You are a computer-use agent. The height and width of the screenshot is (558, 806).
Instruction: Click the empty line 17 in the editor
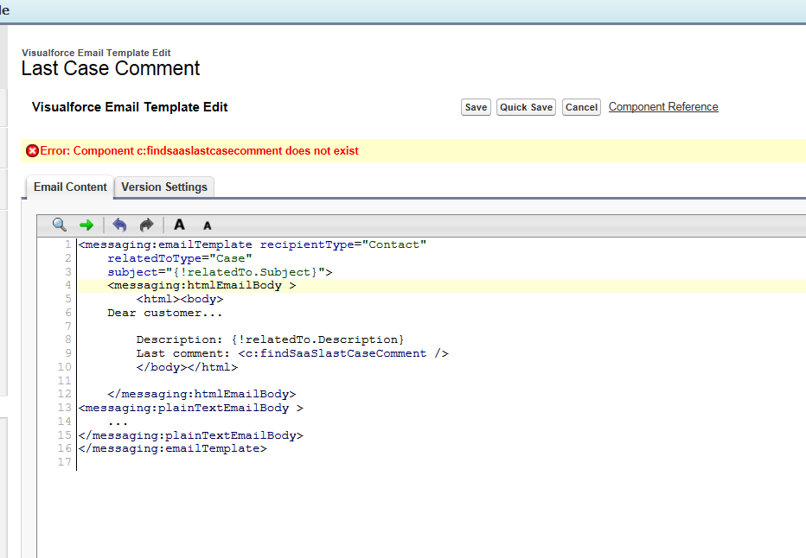259,462
